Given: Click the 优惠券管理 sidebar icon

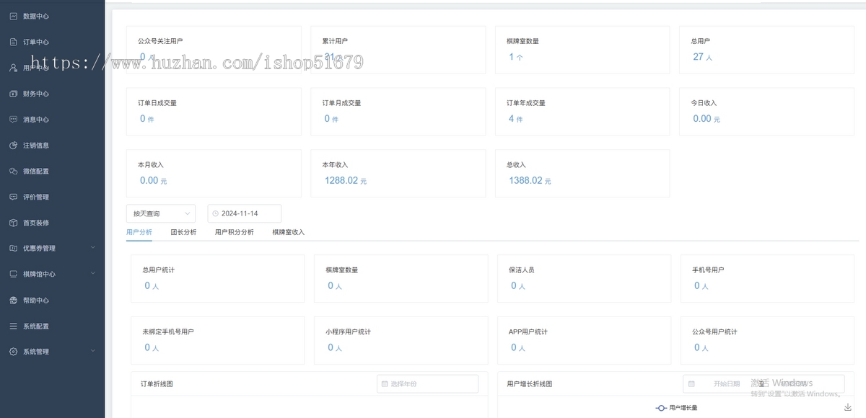Looking at the screenshot, I should pos(13,249).
